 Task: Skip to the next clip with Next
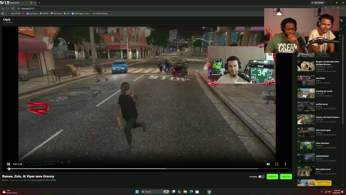(x=286, y=177)
